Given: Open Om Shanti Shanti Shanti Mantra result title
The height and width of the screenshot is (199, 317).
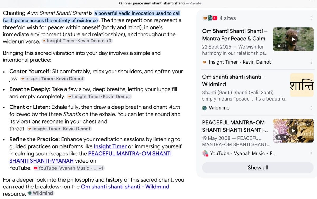Looking at the screenshot, I should click(x=235, y=35).
